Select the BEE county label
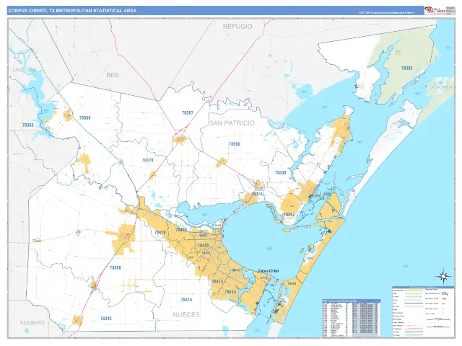The width and height of the screenshot is (462, 346). tap(113, 75)
